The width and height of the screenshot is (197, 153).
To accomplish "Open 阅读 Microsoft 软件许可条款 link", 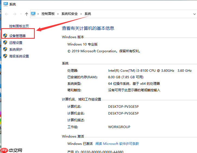I will 117,144.
